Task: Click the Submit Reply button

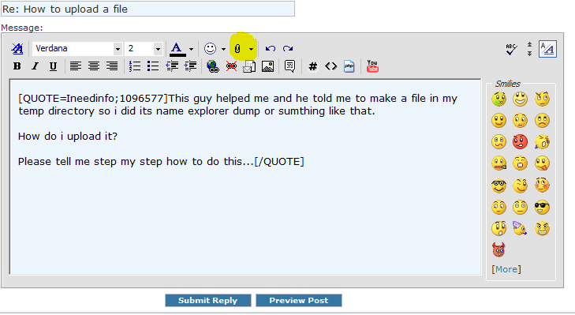Action: (208, 300)
